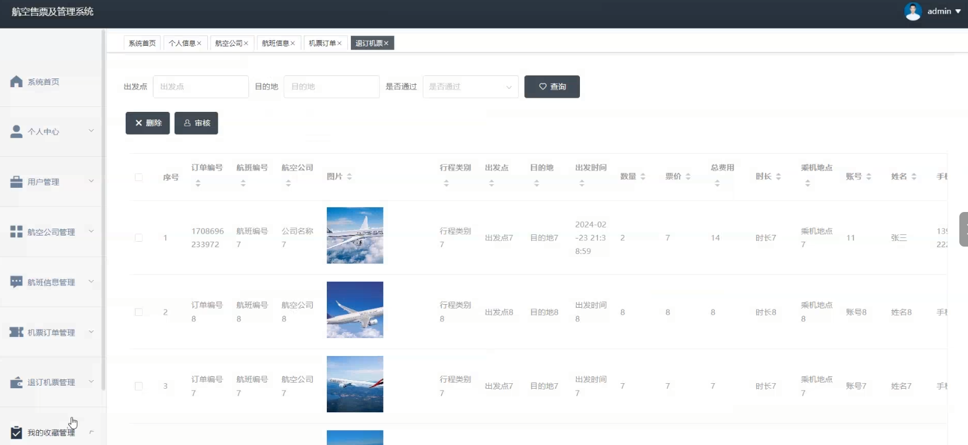Click the 航空售票及管理系统 title
This screenshot has height=445, width=968.
(x=53, y=11)
